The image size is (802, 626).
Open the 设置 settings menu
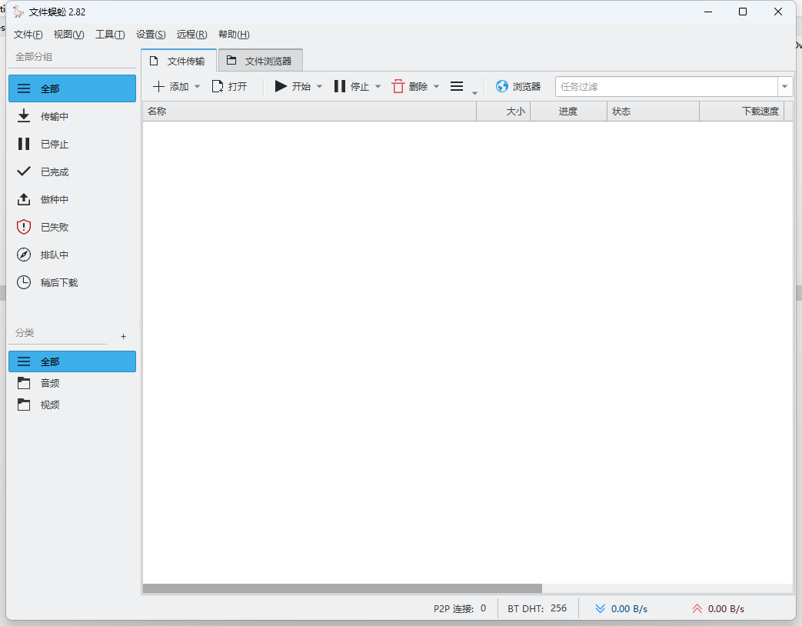tap(151, 35)
